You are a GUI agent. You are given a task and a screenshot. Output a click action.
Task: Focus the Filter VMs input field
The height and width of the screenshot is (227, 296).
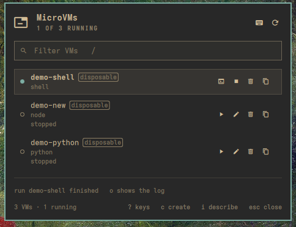tap(148, 51)
